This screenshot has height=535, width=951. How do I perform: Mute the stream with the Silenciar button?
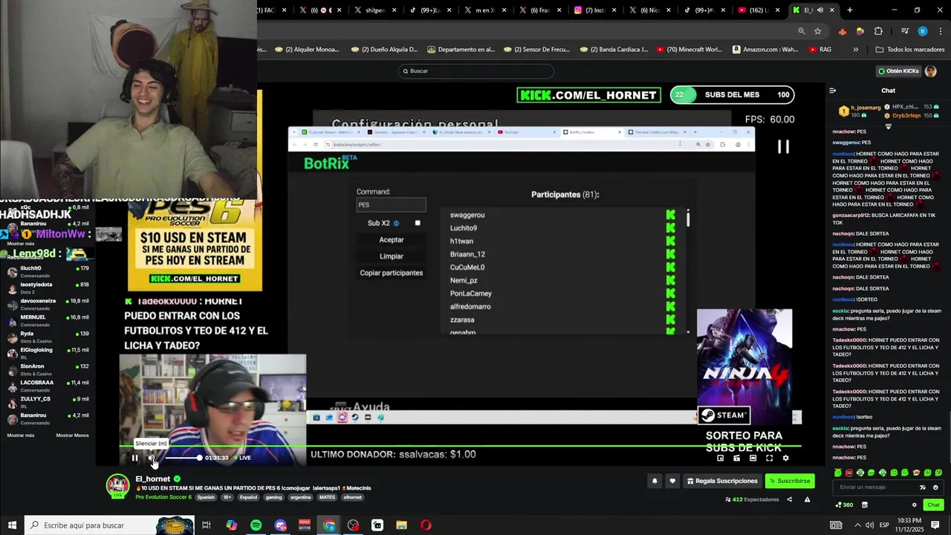coord(151,458)
